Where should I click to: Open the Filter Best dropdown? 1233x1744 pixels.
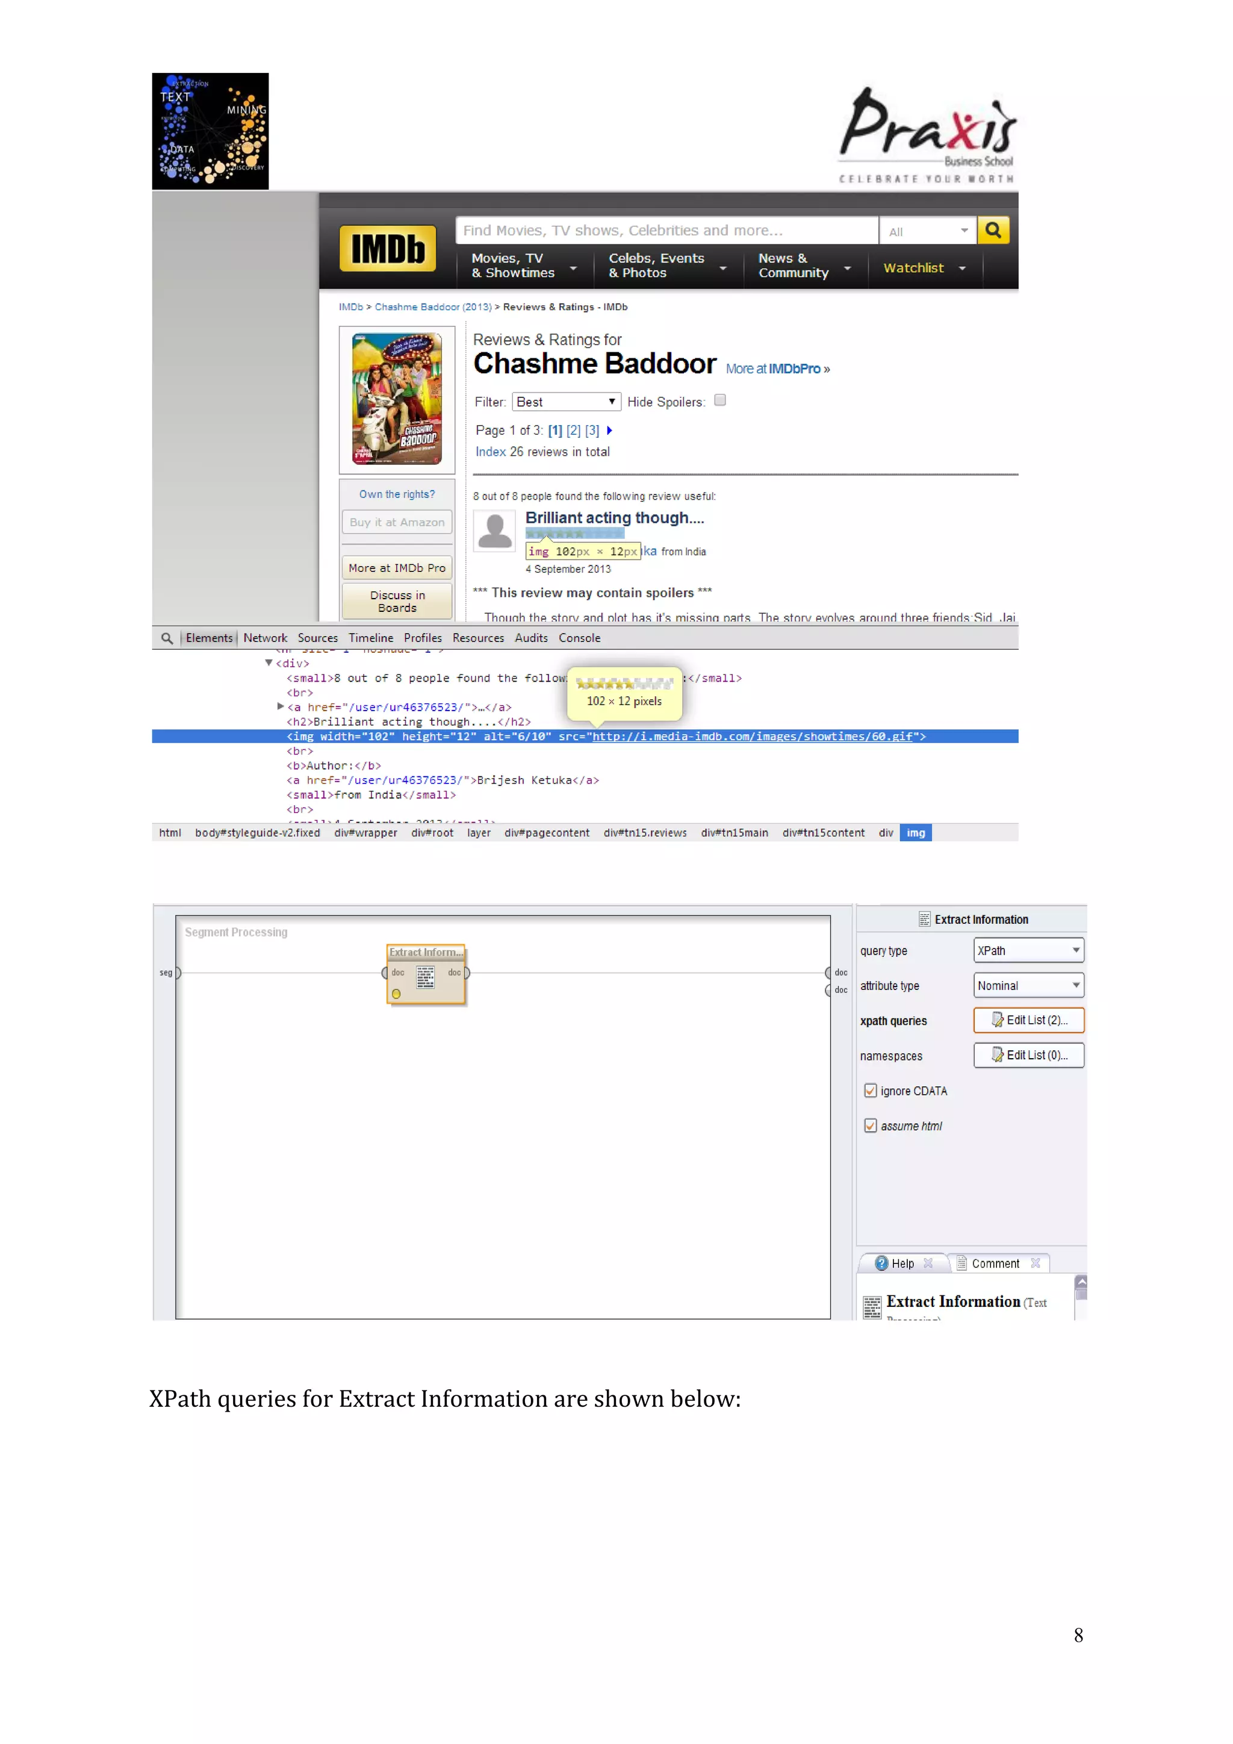[x=567, y=402]
